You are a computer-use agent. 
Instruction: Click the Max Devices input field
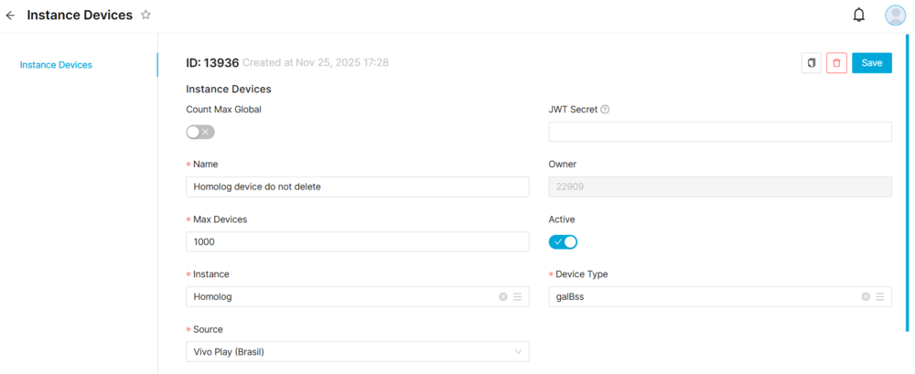point(357,242)
